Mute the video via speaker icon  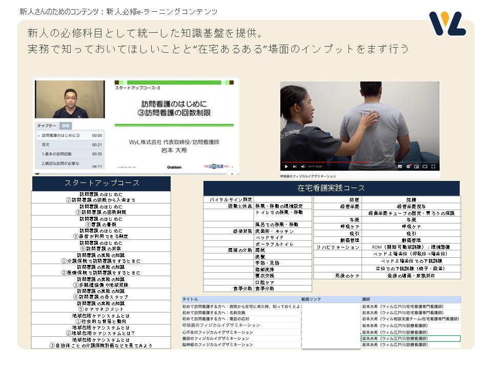pos(303,167)
